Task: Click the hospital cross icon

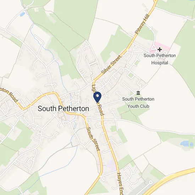Action: [x=160, y=50]
